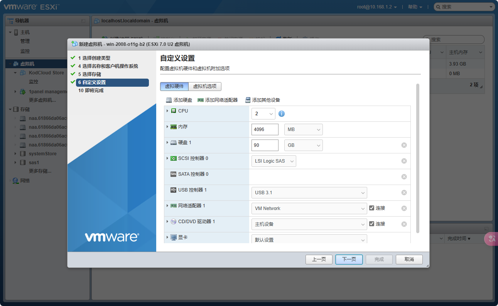Expand the 显卡 settings row
This screenshot has height=306, width=498.
[x=167, y=237]
